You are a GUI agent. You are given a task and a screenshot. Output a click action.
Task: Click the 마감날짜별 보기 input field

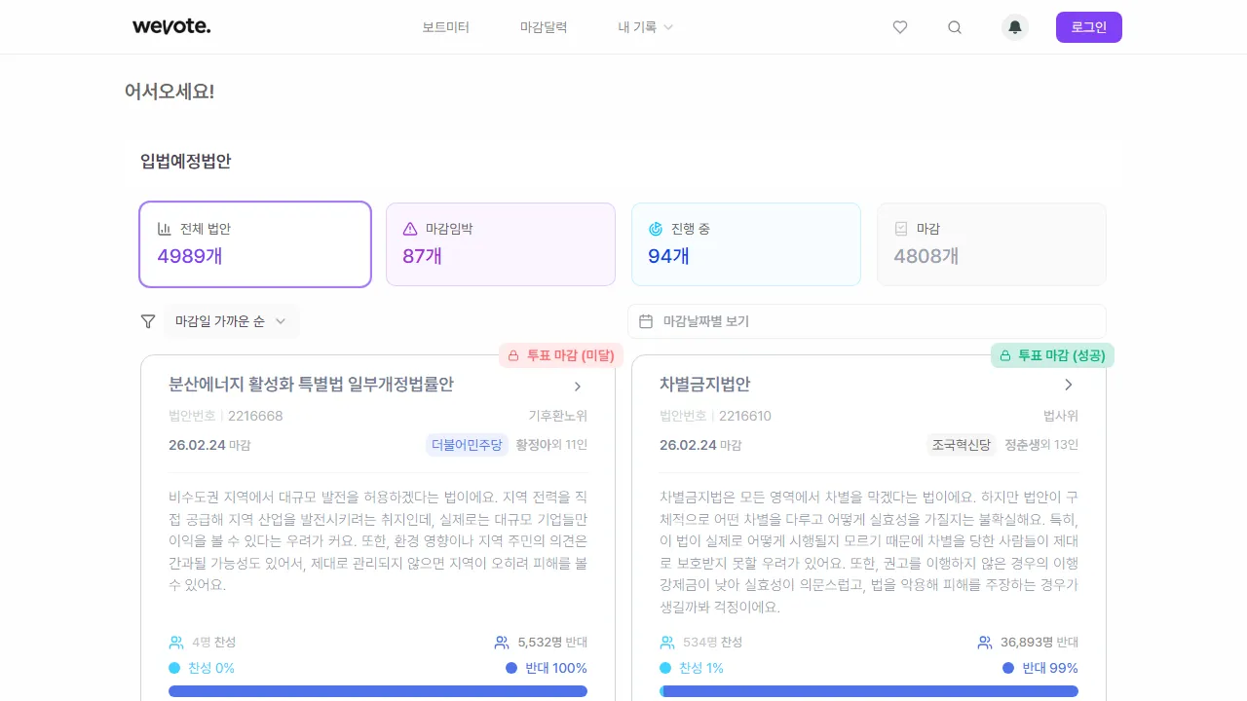pos(867,321)
